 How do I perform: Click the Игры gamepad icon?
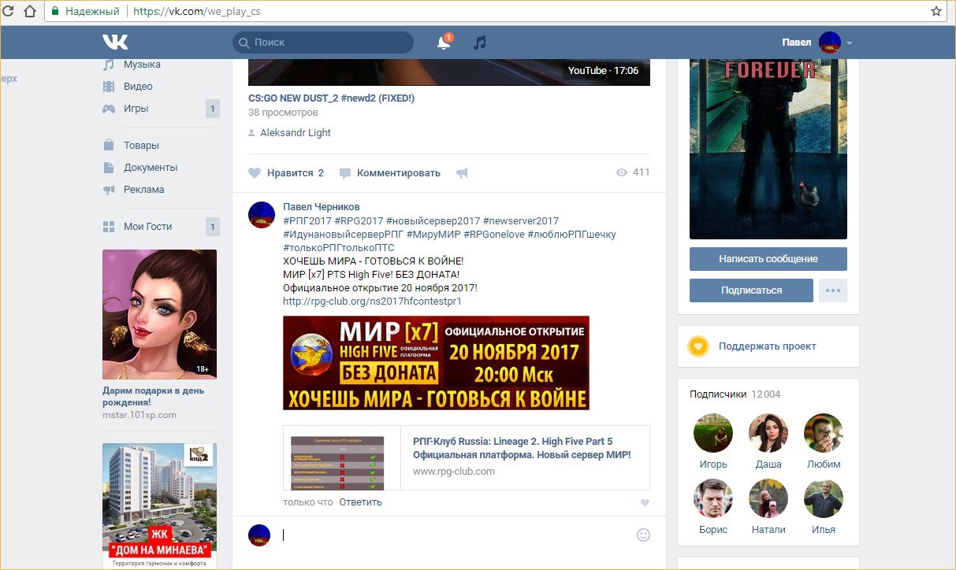109,109
